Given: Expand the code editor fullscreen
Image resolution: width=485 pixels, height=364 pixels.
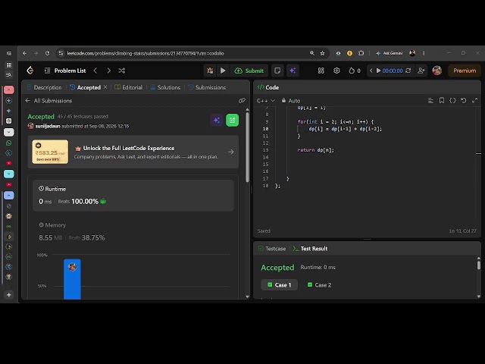Looking at the screenshot, I should coord(474,100).
